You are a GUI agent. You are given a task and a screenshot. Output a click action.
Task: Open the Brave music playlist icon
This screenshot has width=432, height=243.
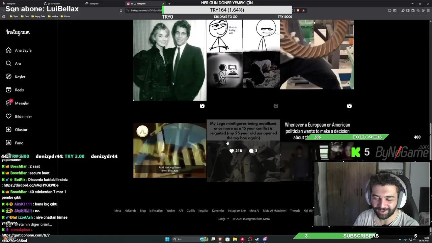403,10
